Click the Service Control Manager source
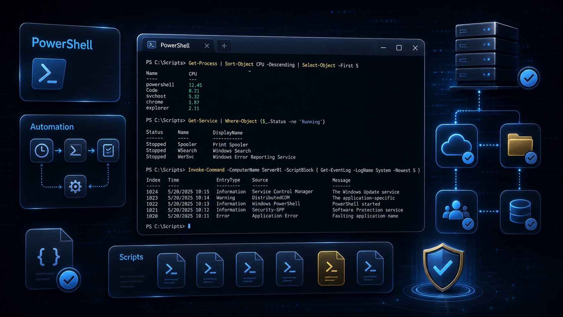This screenshot has height=317, width=563. [283, 191]
